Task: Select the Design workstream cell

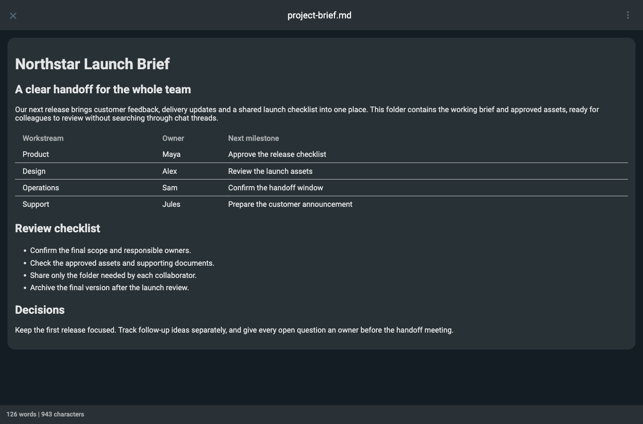Action: 34,171
